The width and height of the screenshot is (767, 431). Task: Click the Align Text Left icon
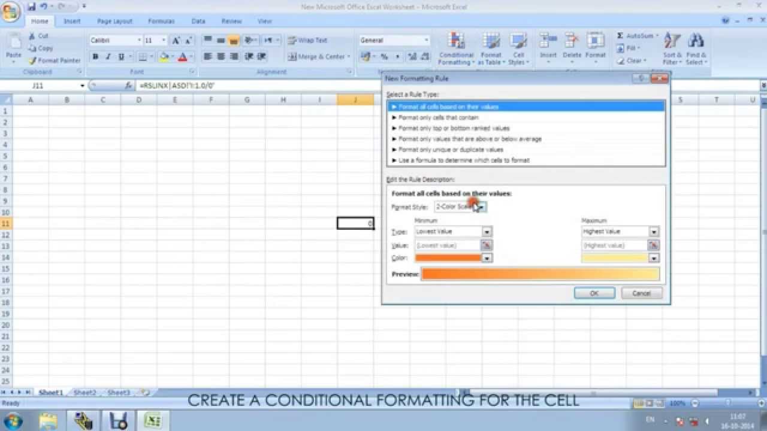pyautogui.click(x=208, y=57)
